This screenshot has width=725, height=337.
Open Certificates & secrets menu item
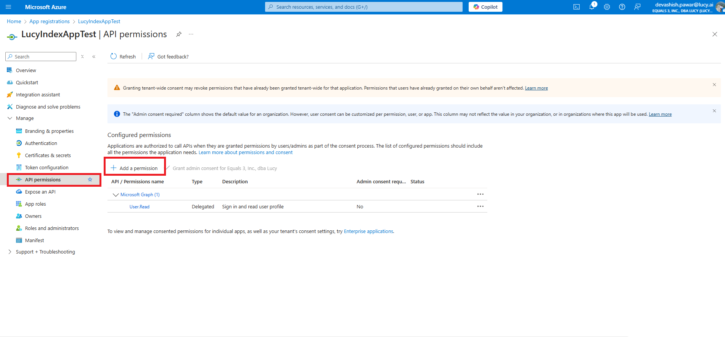(x=48, y=155)
